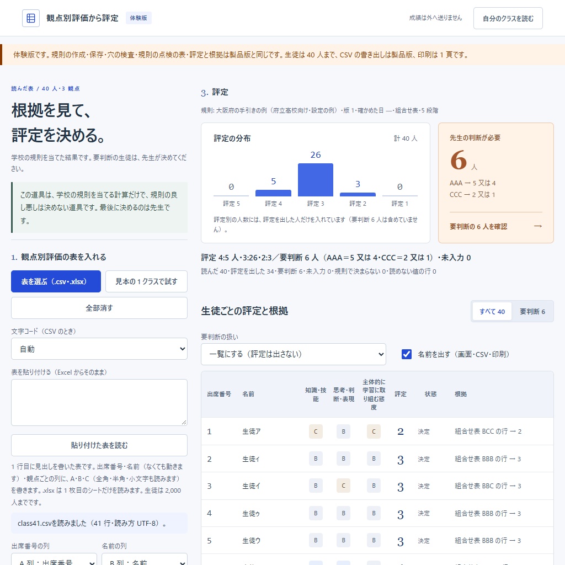Open the 要判断の扱い dropdown
Screen dimensions: 565x565
point(294,354)
